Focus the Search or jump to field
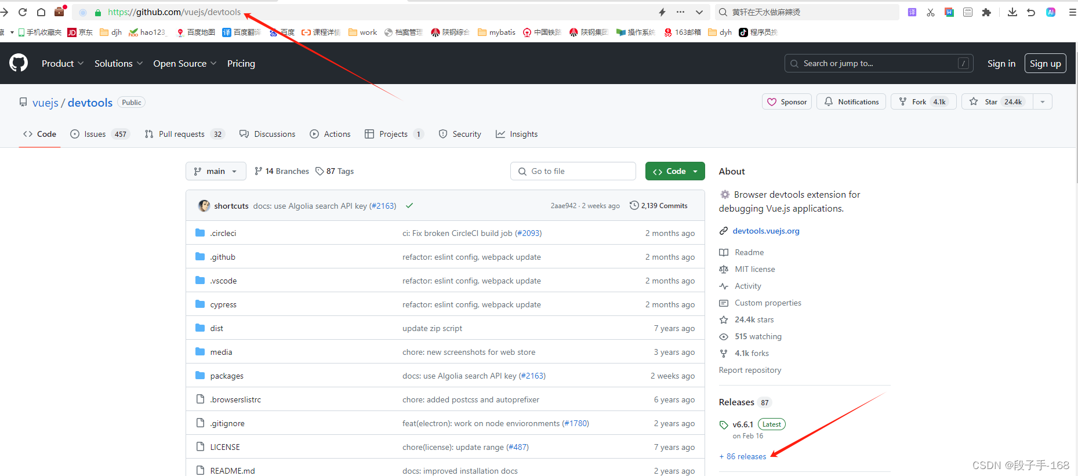 [879, 63]
